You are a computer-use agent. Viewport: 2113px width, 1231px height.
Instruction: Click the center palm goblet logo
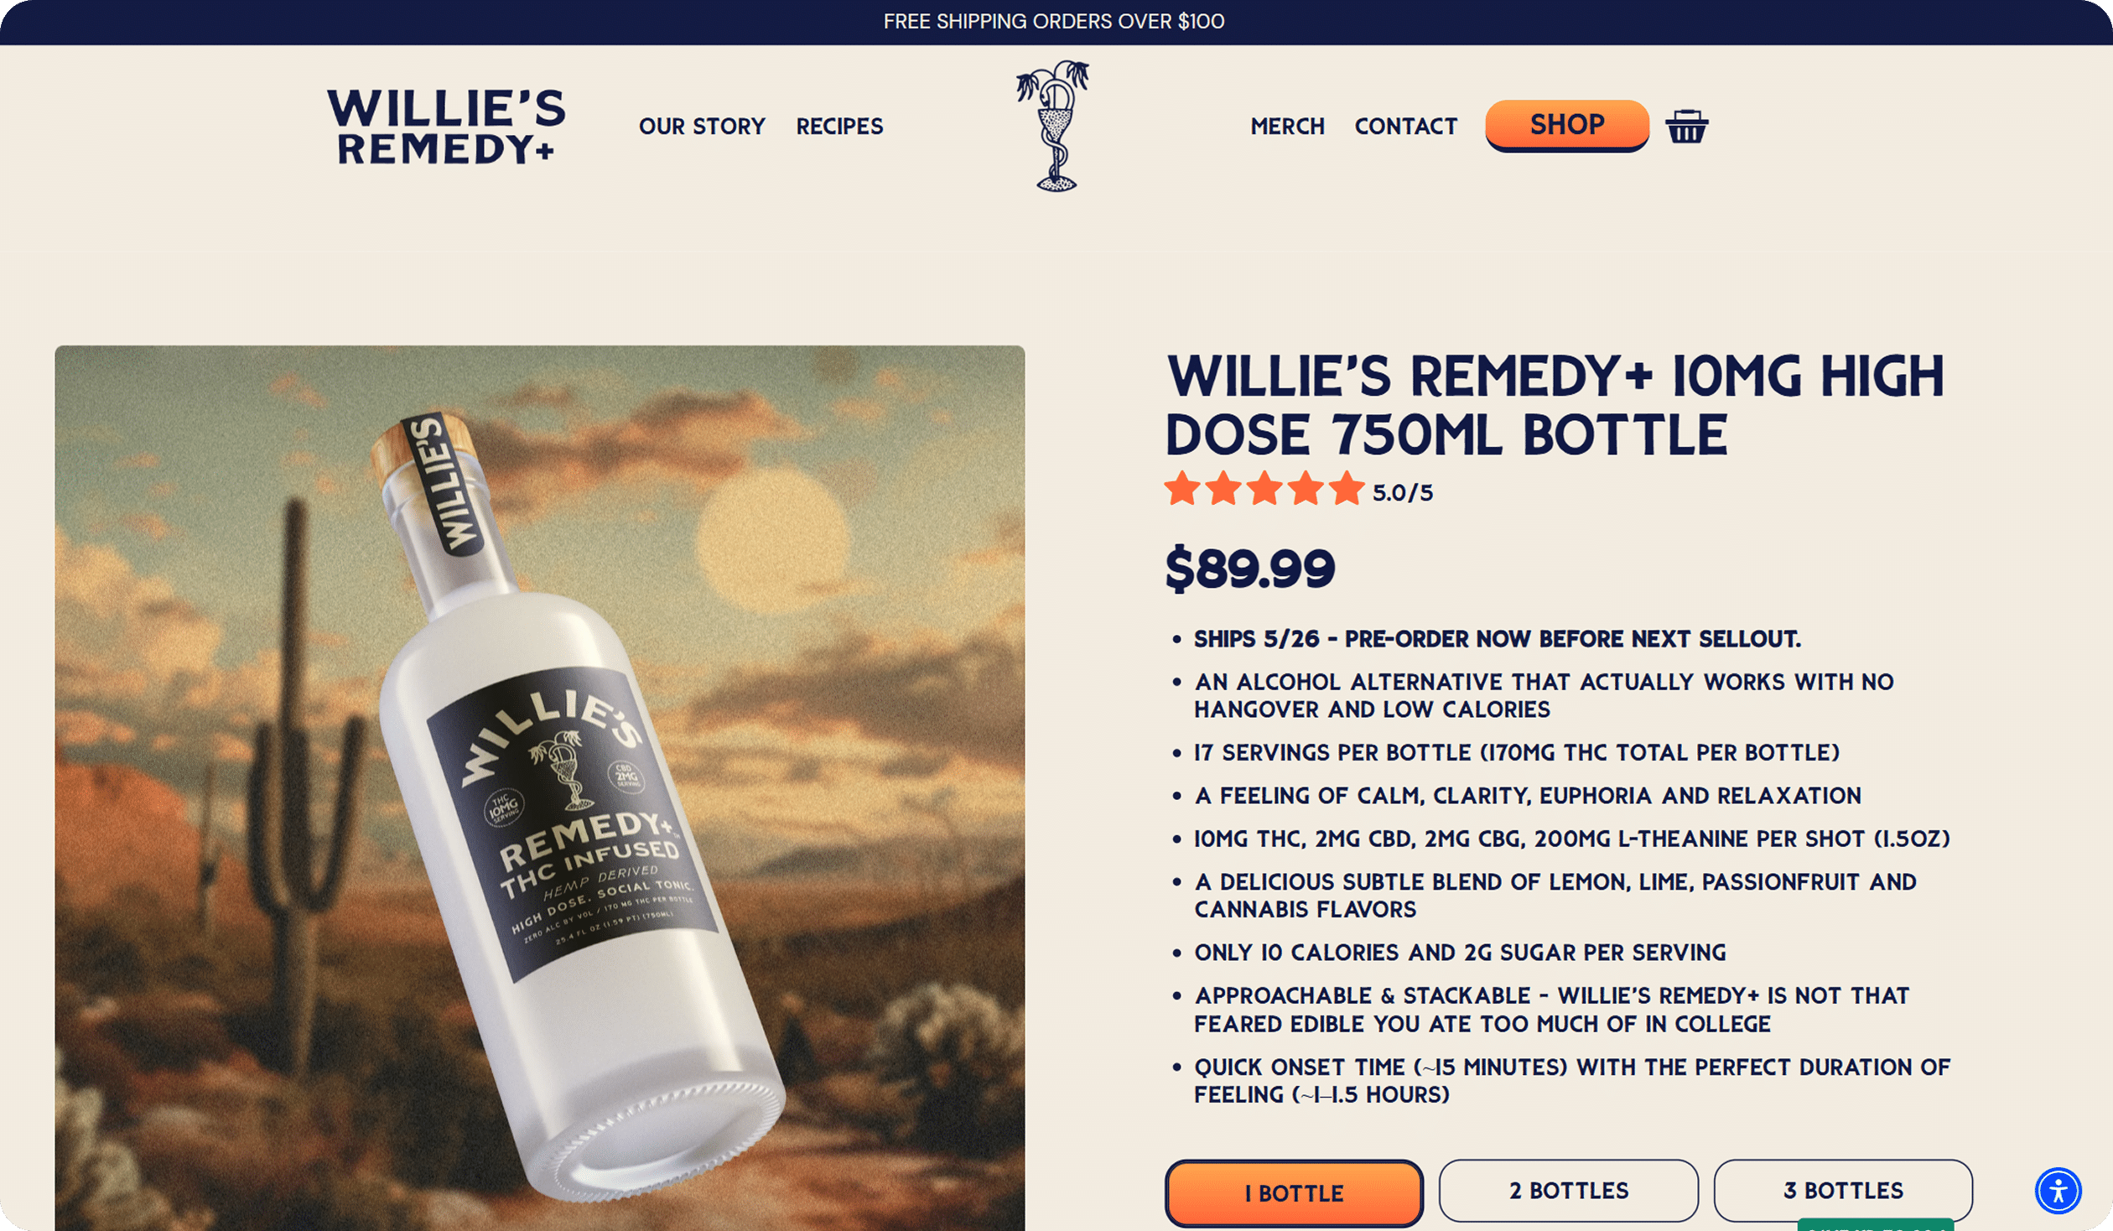1054,126
